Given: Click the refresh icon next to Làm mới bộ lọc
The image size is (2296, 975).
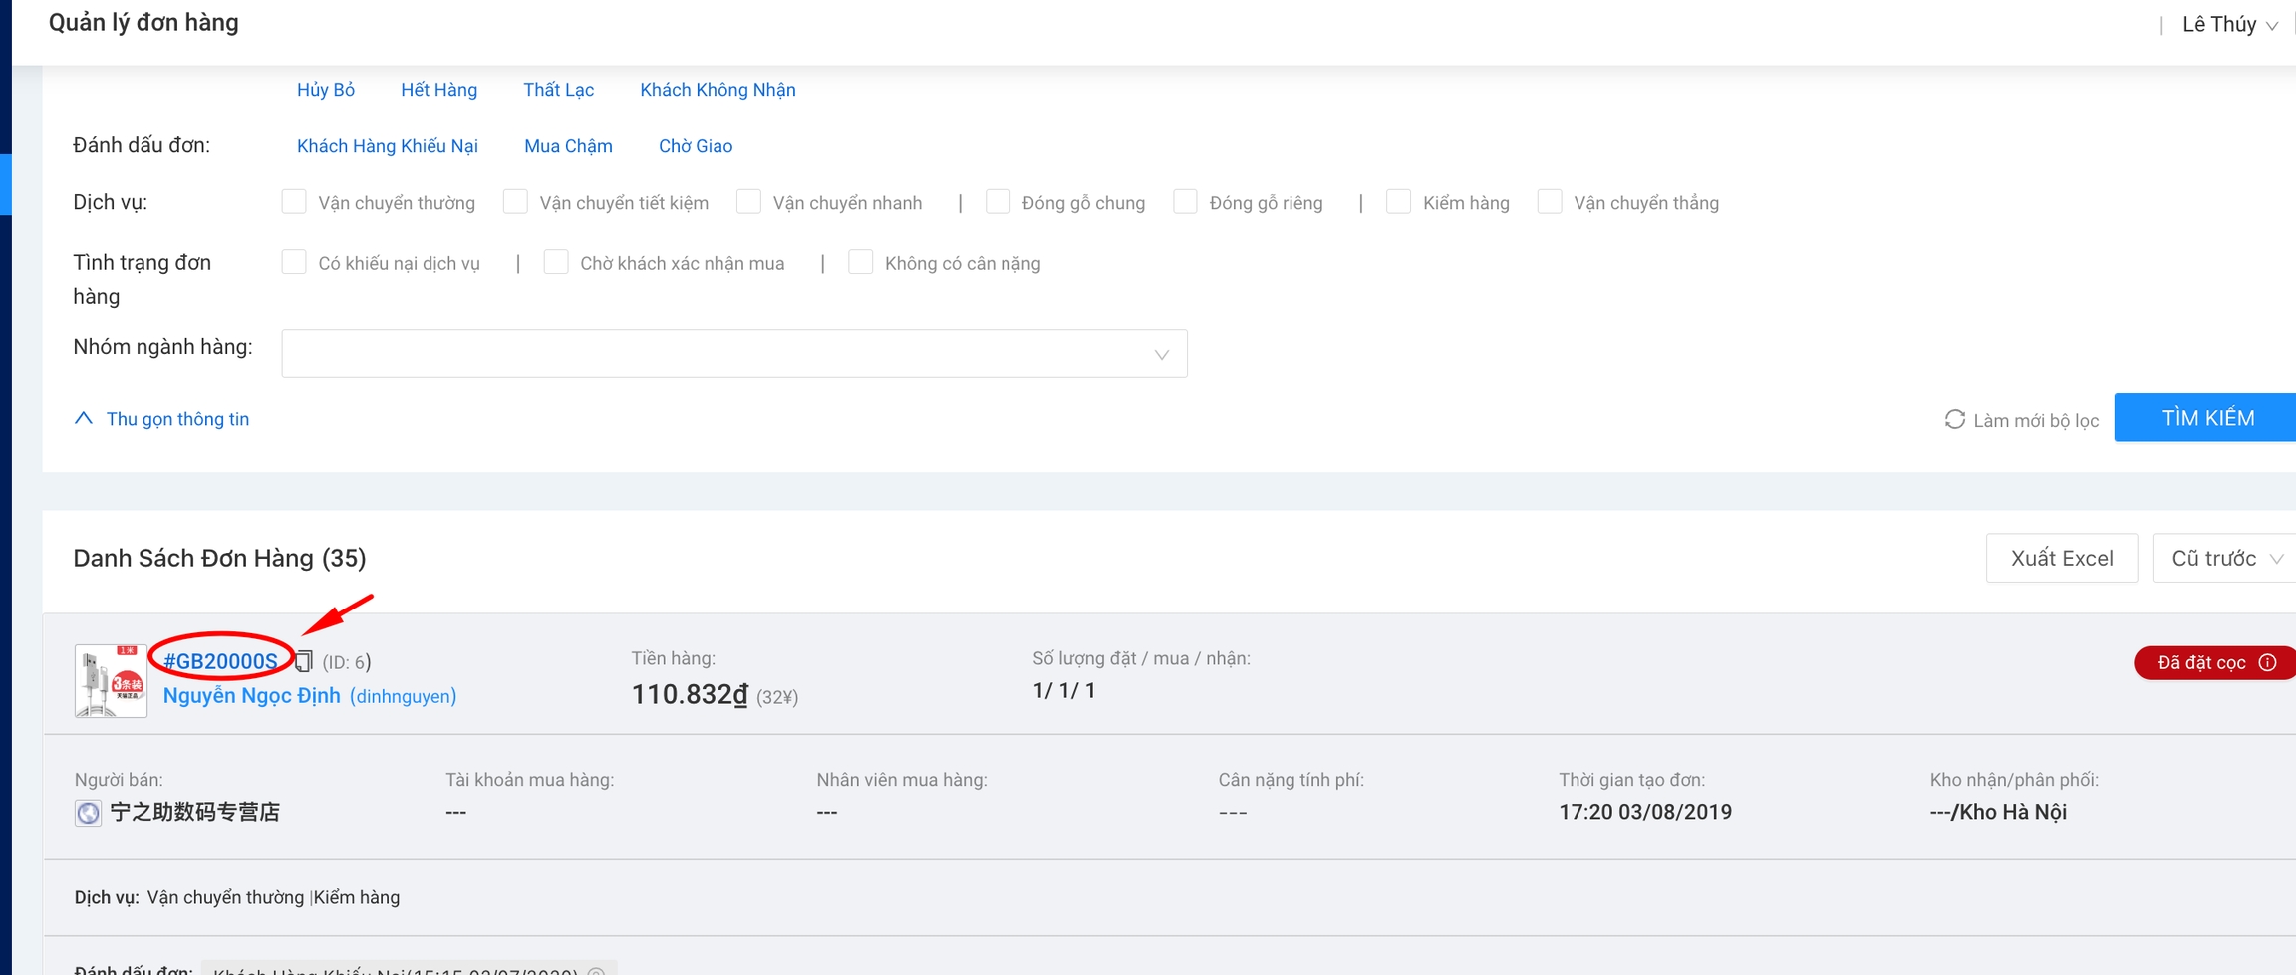Looking at the screenshot, I should [1954, 420].
